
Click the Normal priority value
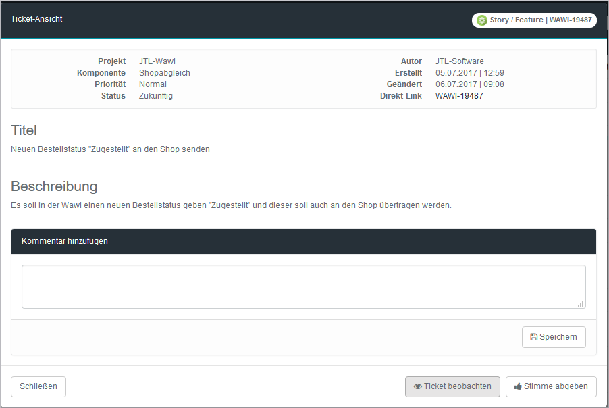153,84
